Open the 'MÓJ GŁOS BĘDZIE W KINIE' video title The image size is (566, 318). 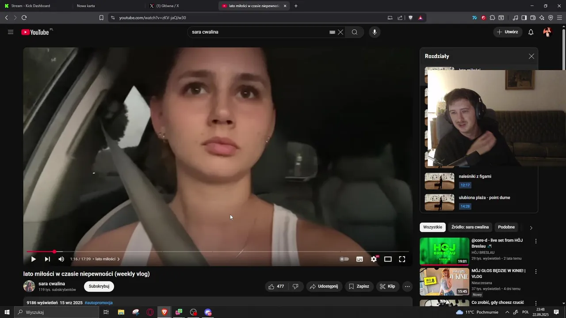tap(498, 273)
